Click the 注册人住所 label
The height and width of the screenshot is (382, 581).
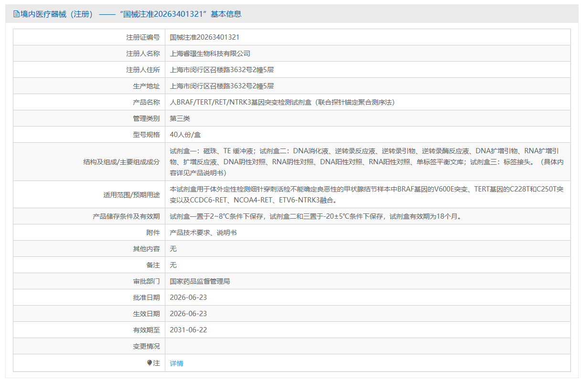[x=143, y=70]
